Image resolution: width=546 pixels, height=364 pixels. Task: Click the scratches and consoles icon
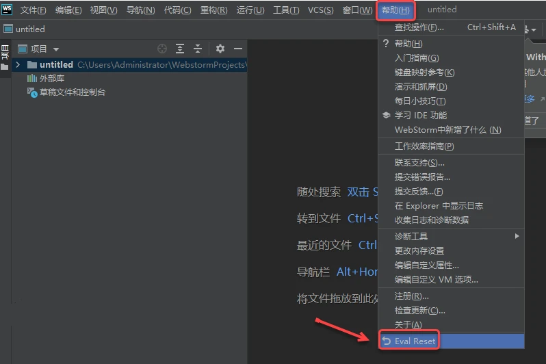(x=32, y=92)
